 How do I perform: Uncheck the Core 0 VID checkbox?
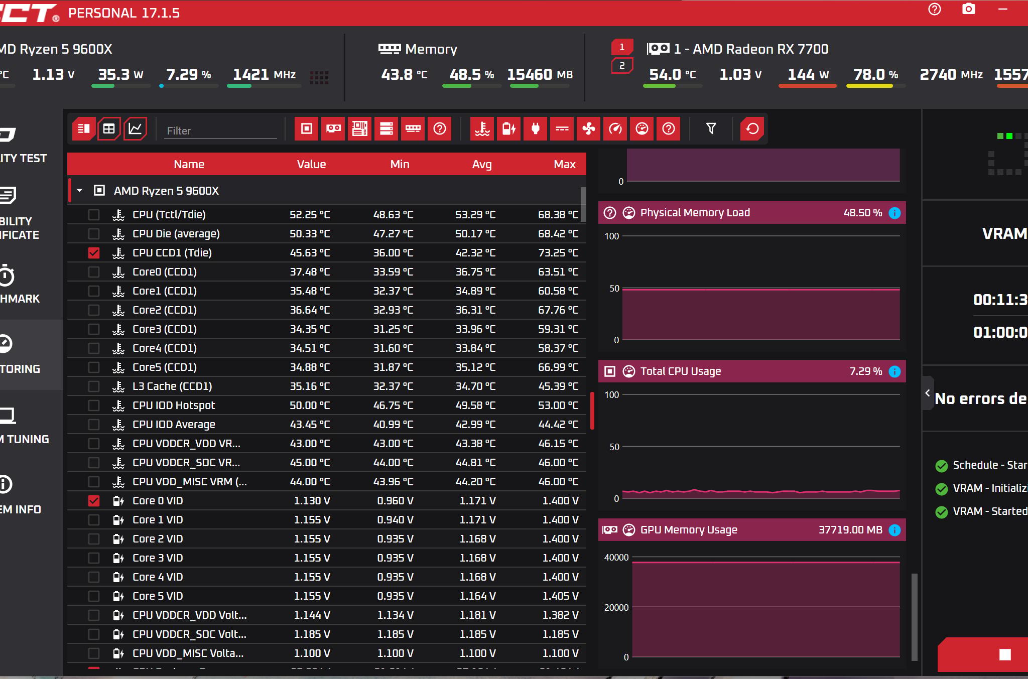click(x=94, y=501)
